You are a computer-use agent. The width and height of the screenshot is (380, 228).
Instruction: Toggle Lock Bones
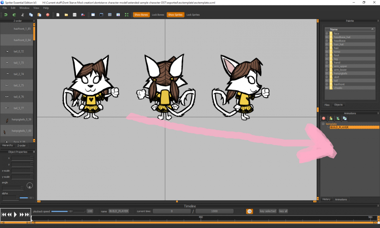tap(158, 15)
